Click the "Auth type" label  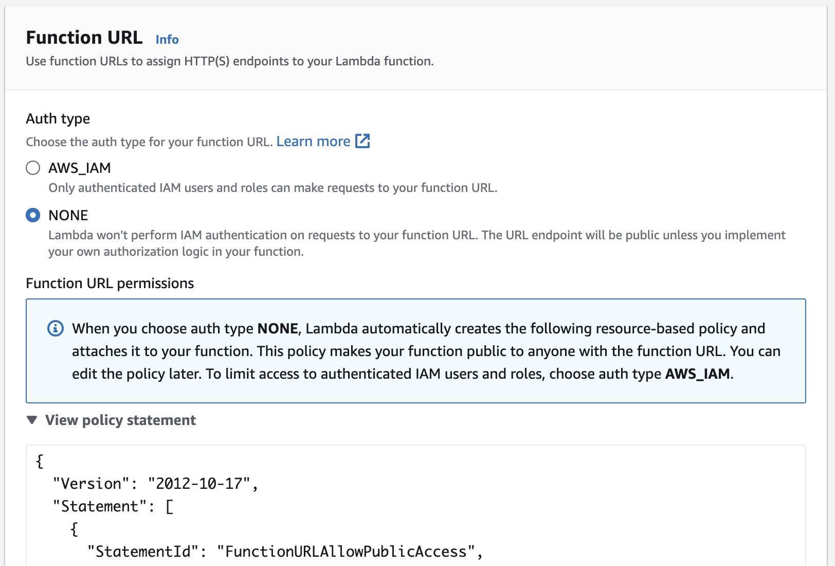pos(58,119)
